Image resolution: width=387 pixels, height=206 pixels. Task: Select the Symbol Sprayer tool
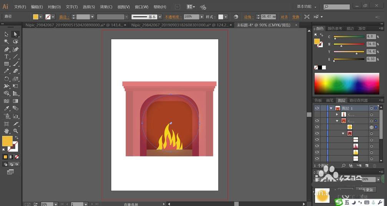click(7, 116)
